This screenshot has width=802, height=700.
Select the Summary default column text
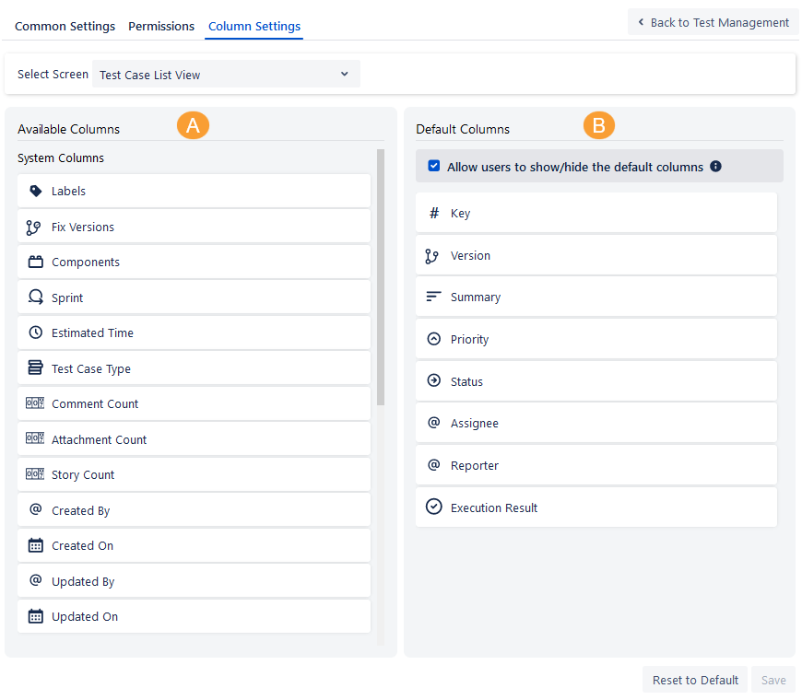(475, 297)
